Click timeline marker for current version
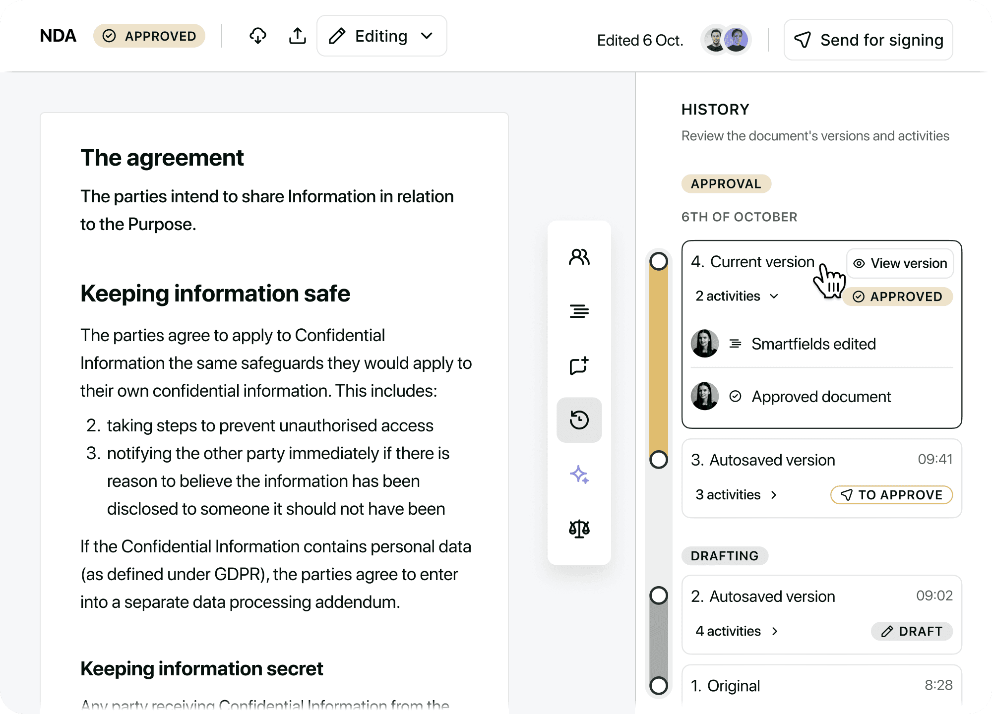 pyautogui.click(x=659, y=261)
